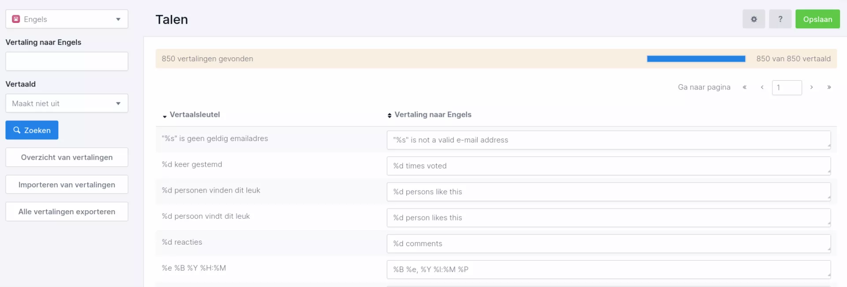This screenshot has width=847, height=287.
Task: Open the settings gear icon
Action: point(753,19)
